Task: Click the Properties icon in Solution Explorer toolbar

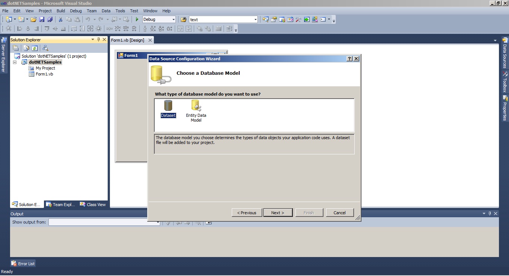Action: [16, 48]
